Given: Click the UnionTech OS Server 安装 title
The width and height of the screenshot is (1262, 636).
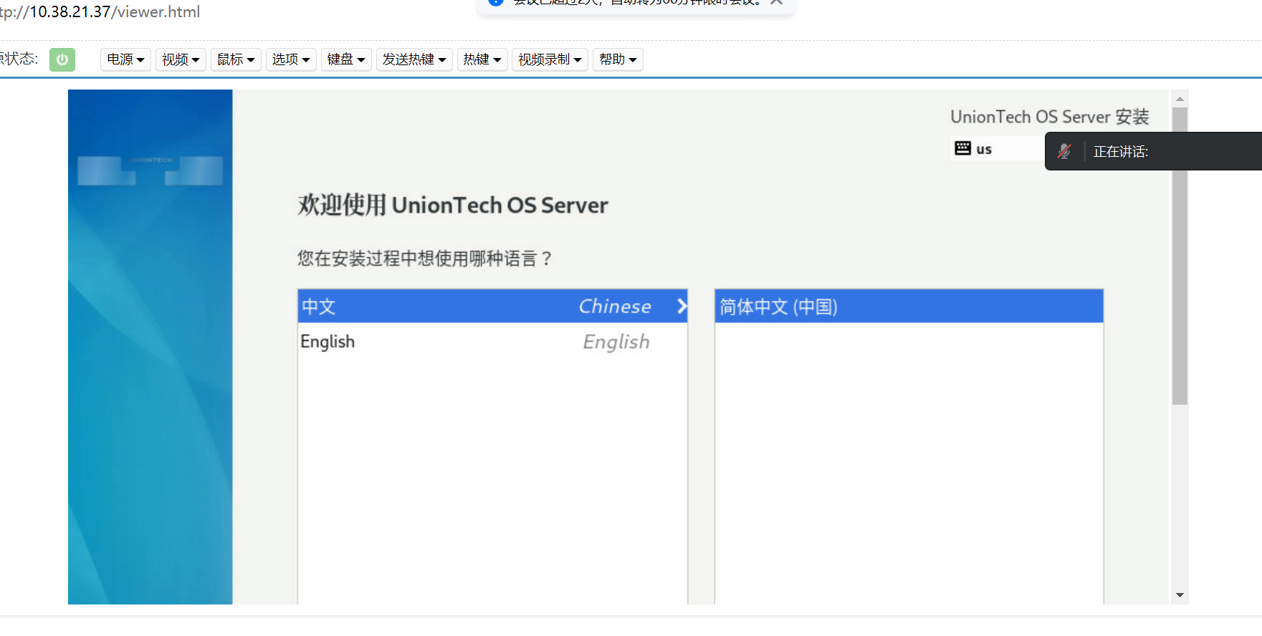Looking at the screenshot, I should pyautogui.click(x=1050, y=117).
